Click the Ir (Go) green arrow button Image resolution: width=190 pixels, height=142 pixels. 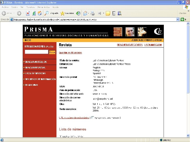[182, 19]
